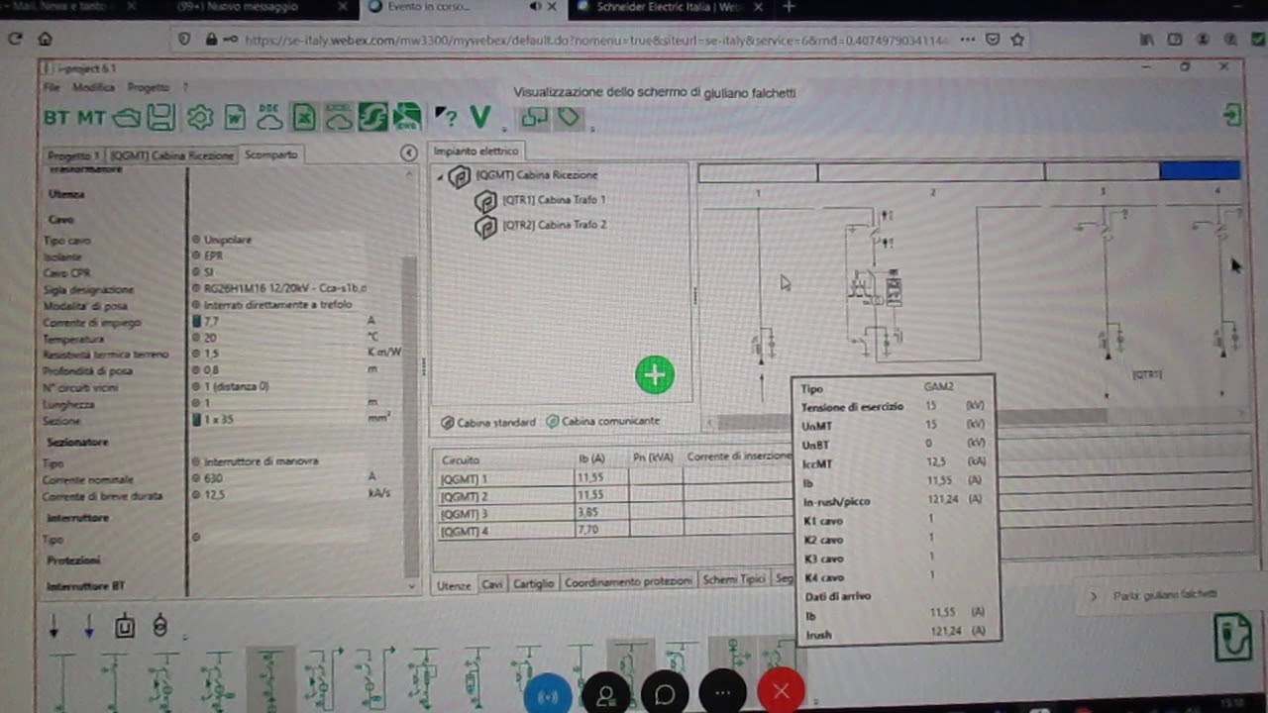The width and height of the screenshot is (1268, 713).
Task: Click the Webex blue audio broadcast button
Action: (x=548, y=695)
